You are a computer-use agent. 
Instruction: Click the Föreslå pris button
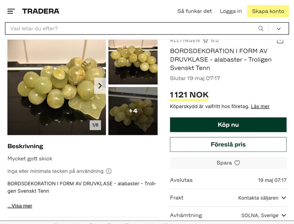click(x=228, y=145)
